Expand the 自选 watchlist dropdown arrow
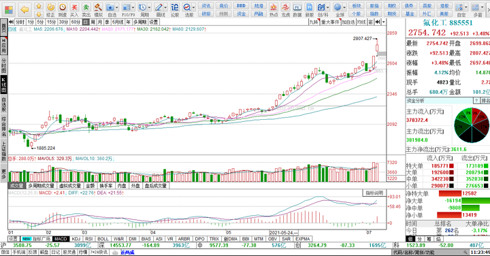Image resolution: width=490 pixels, height=256 pixels. click(x=117, y=7)
